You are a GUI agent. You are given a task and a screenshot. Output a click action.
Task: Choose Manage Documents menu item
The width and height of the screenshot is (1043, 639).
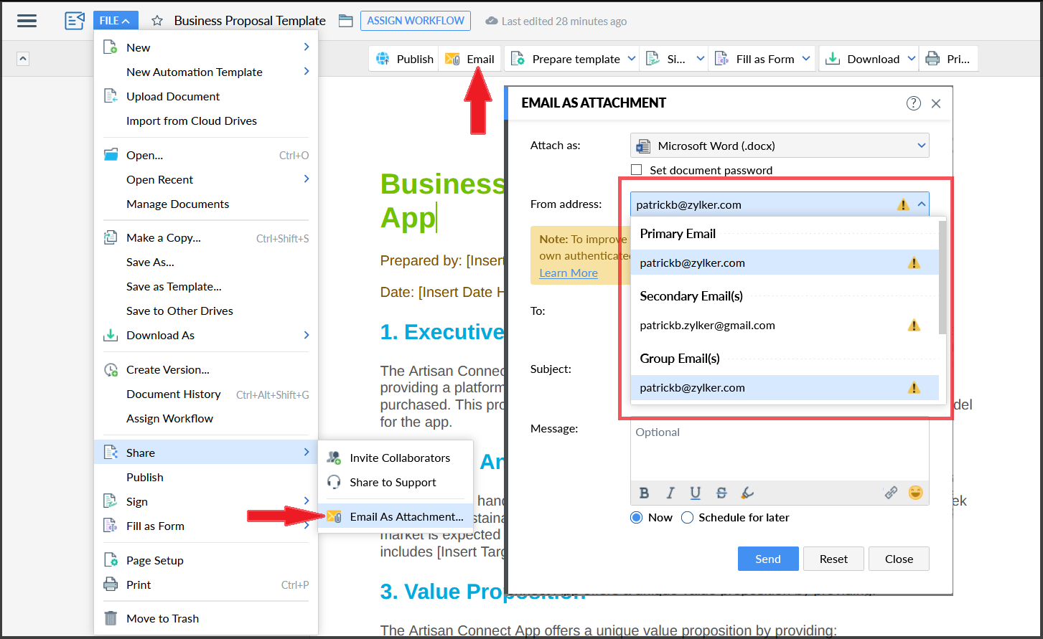click(206, 204)
